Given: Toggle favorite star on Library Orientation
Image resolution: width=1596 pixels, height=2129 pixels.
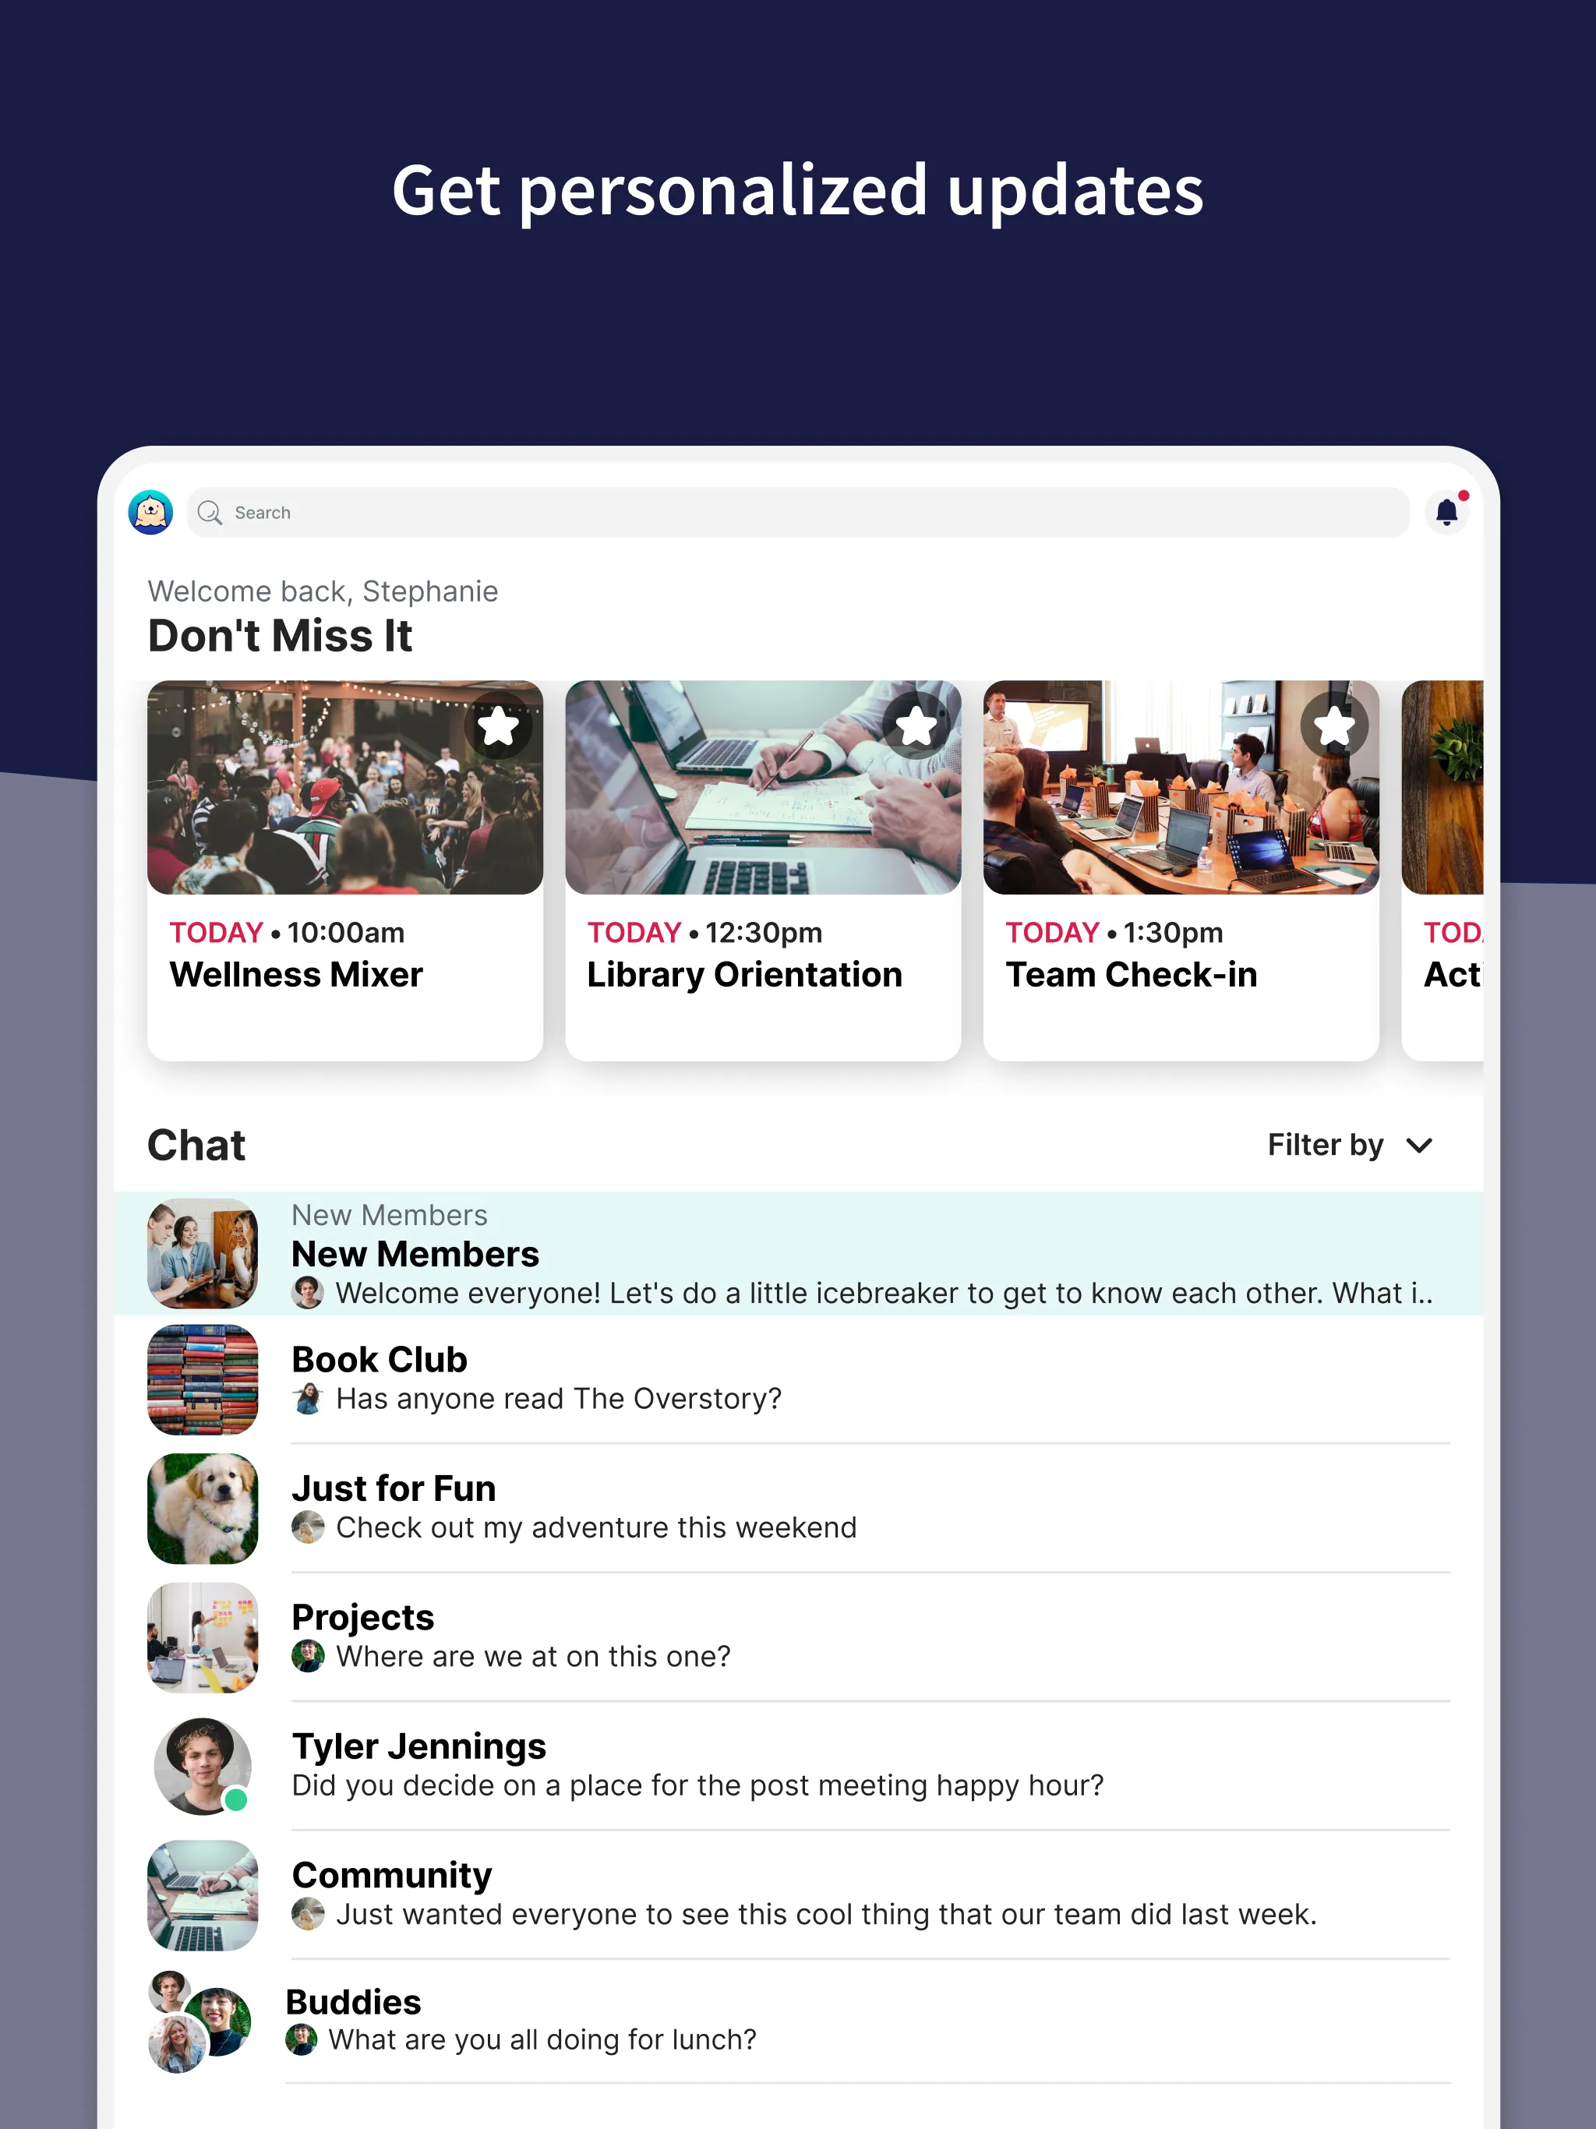Looking at the screenshot, I should (916, 726).
